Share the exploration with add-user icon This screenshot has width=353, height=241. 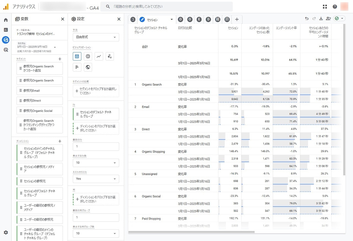pyautogui.click(x=328, y=19)
